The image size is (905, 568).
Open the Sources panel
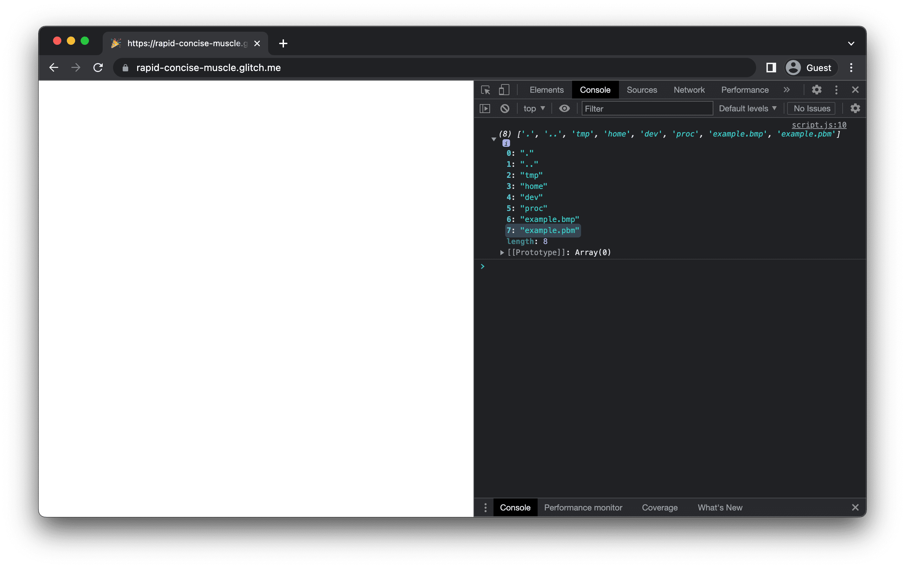[x=643, y=90]
